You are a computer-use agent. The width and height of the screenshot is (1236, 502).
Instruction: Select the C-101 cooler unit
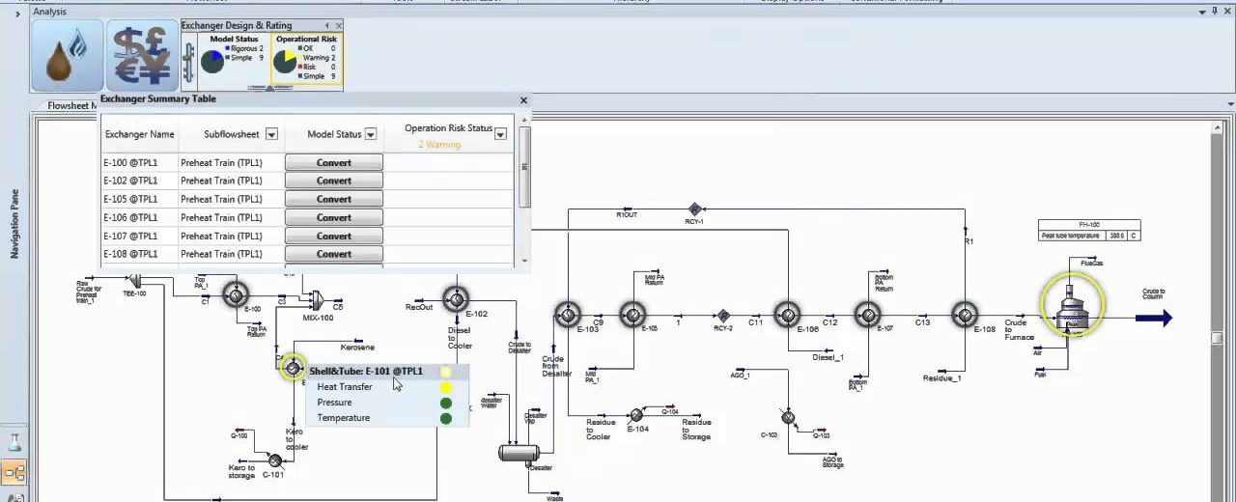274,461
